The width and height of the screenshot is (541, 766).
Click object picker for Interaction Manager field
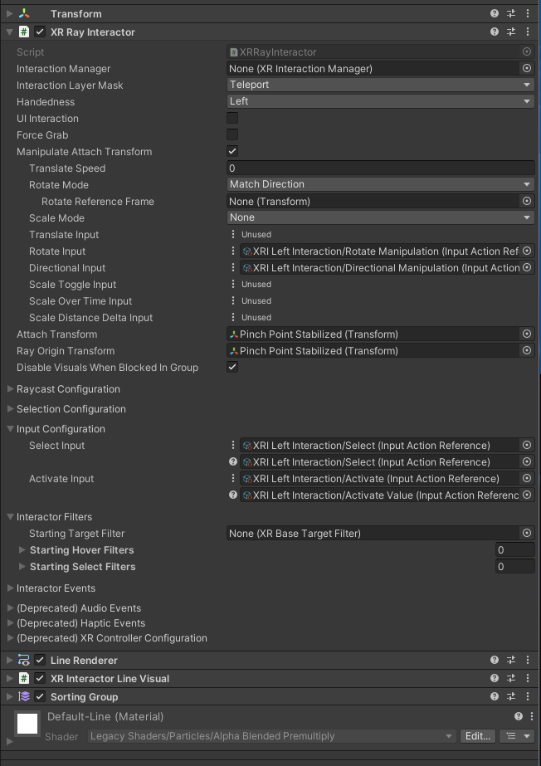(x=526, y=69)
